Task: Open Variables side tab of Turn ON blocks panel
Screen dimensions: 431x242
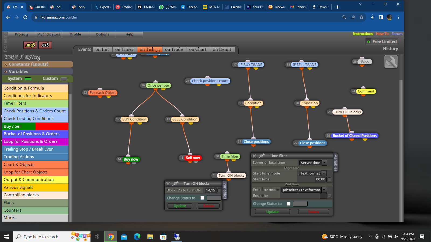Action: pos(225,190)
